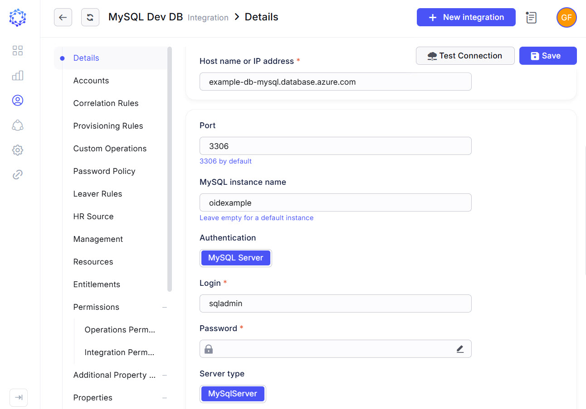
Task: Save the integration details
Action: [548, 56]
